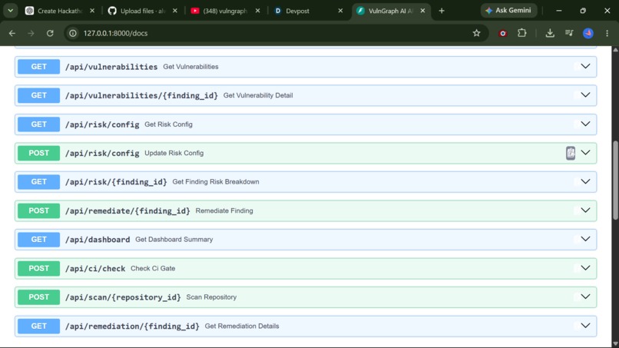Click the POST badge for Update Risk Config
The width and height of the screenshot is (619, 348).
(x=38, y=154)
